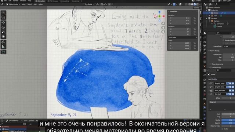
Task: Click the Dash value field
Action: (x=228, y=114)
